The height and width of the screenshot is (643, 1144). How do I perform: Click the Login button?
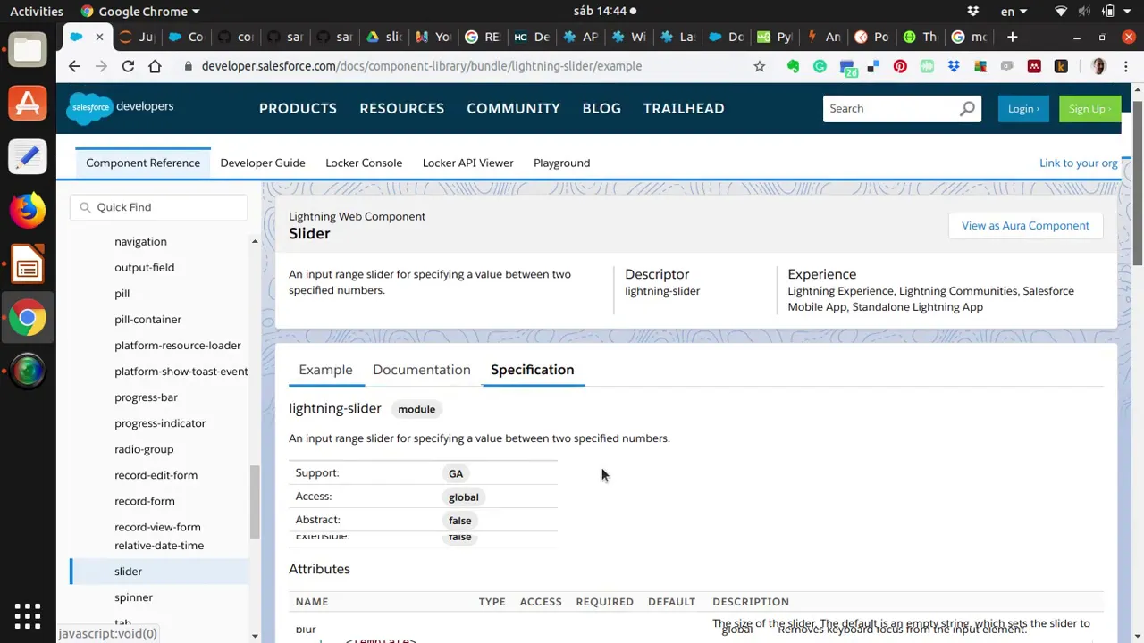(x=1023, y=109)
